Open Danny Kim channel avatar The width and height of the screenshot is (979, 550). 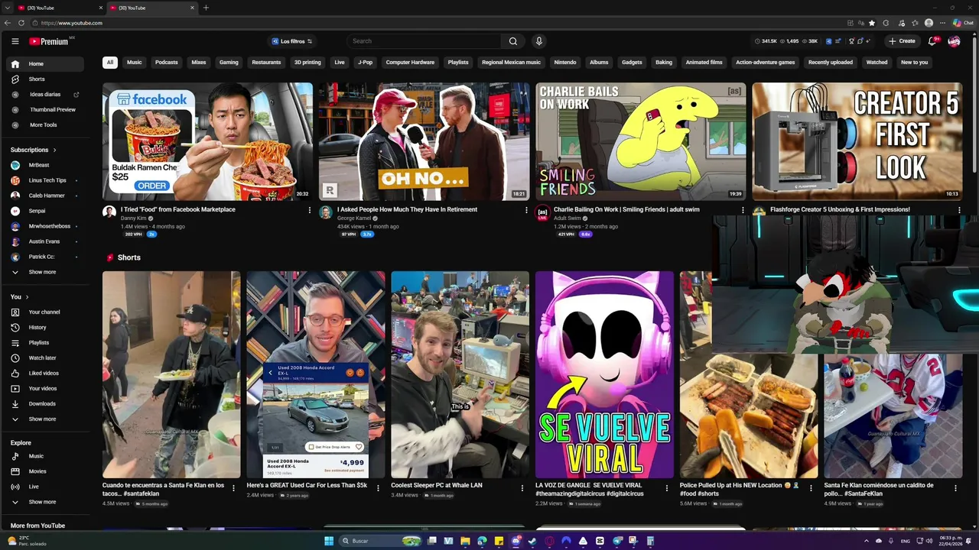[x=109, y=212]
